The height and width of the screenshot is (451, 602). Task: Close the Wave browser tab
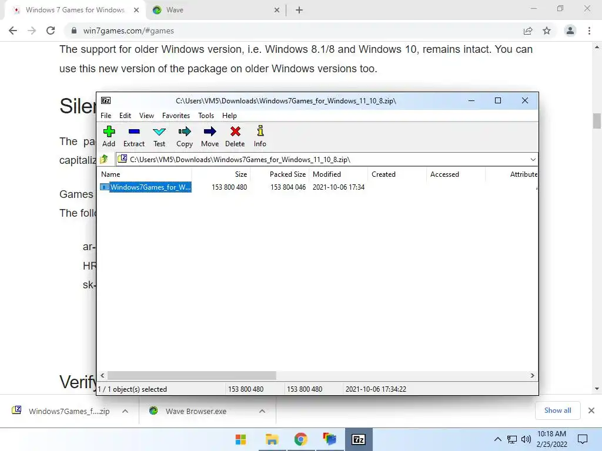[277, 11]
